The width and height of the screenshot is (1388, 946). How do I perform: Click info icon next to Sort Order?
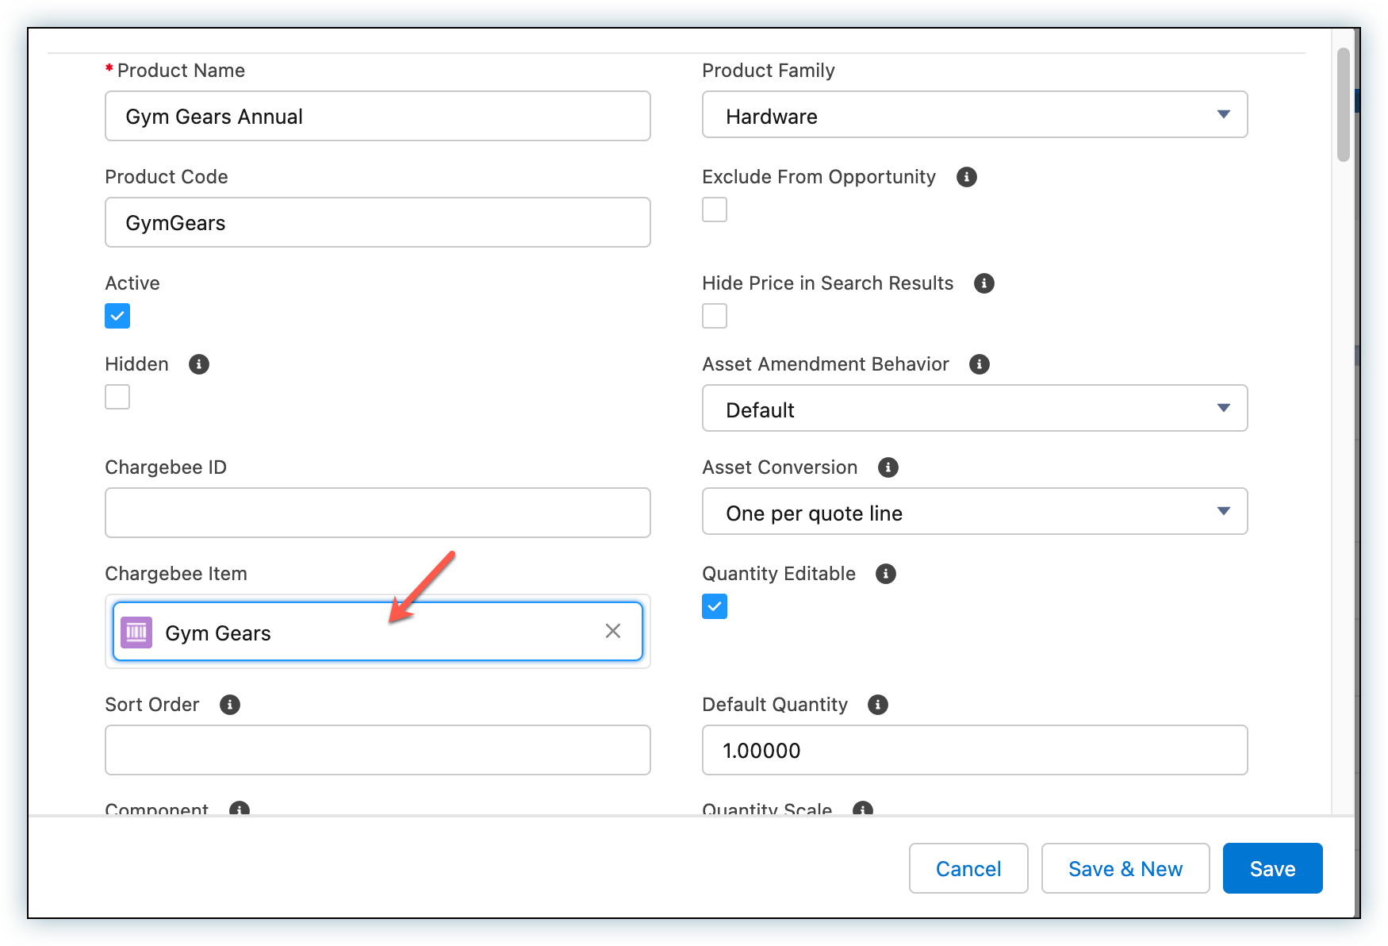(x=230, y=705)
